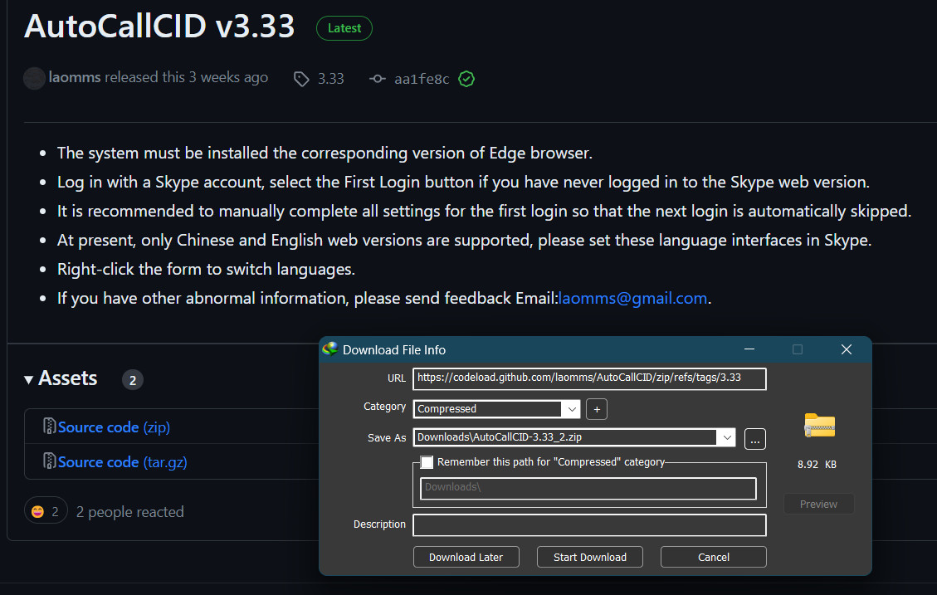Image resolution: width=937 pixels, height=595 pixels.
Task: Click zip file icon beside Source code (zip)
Action: (x=50, y=426)
